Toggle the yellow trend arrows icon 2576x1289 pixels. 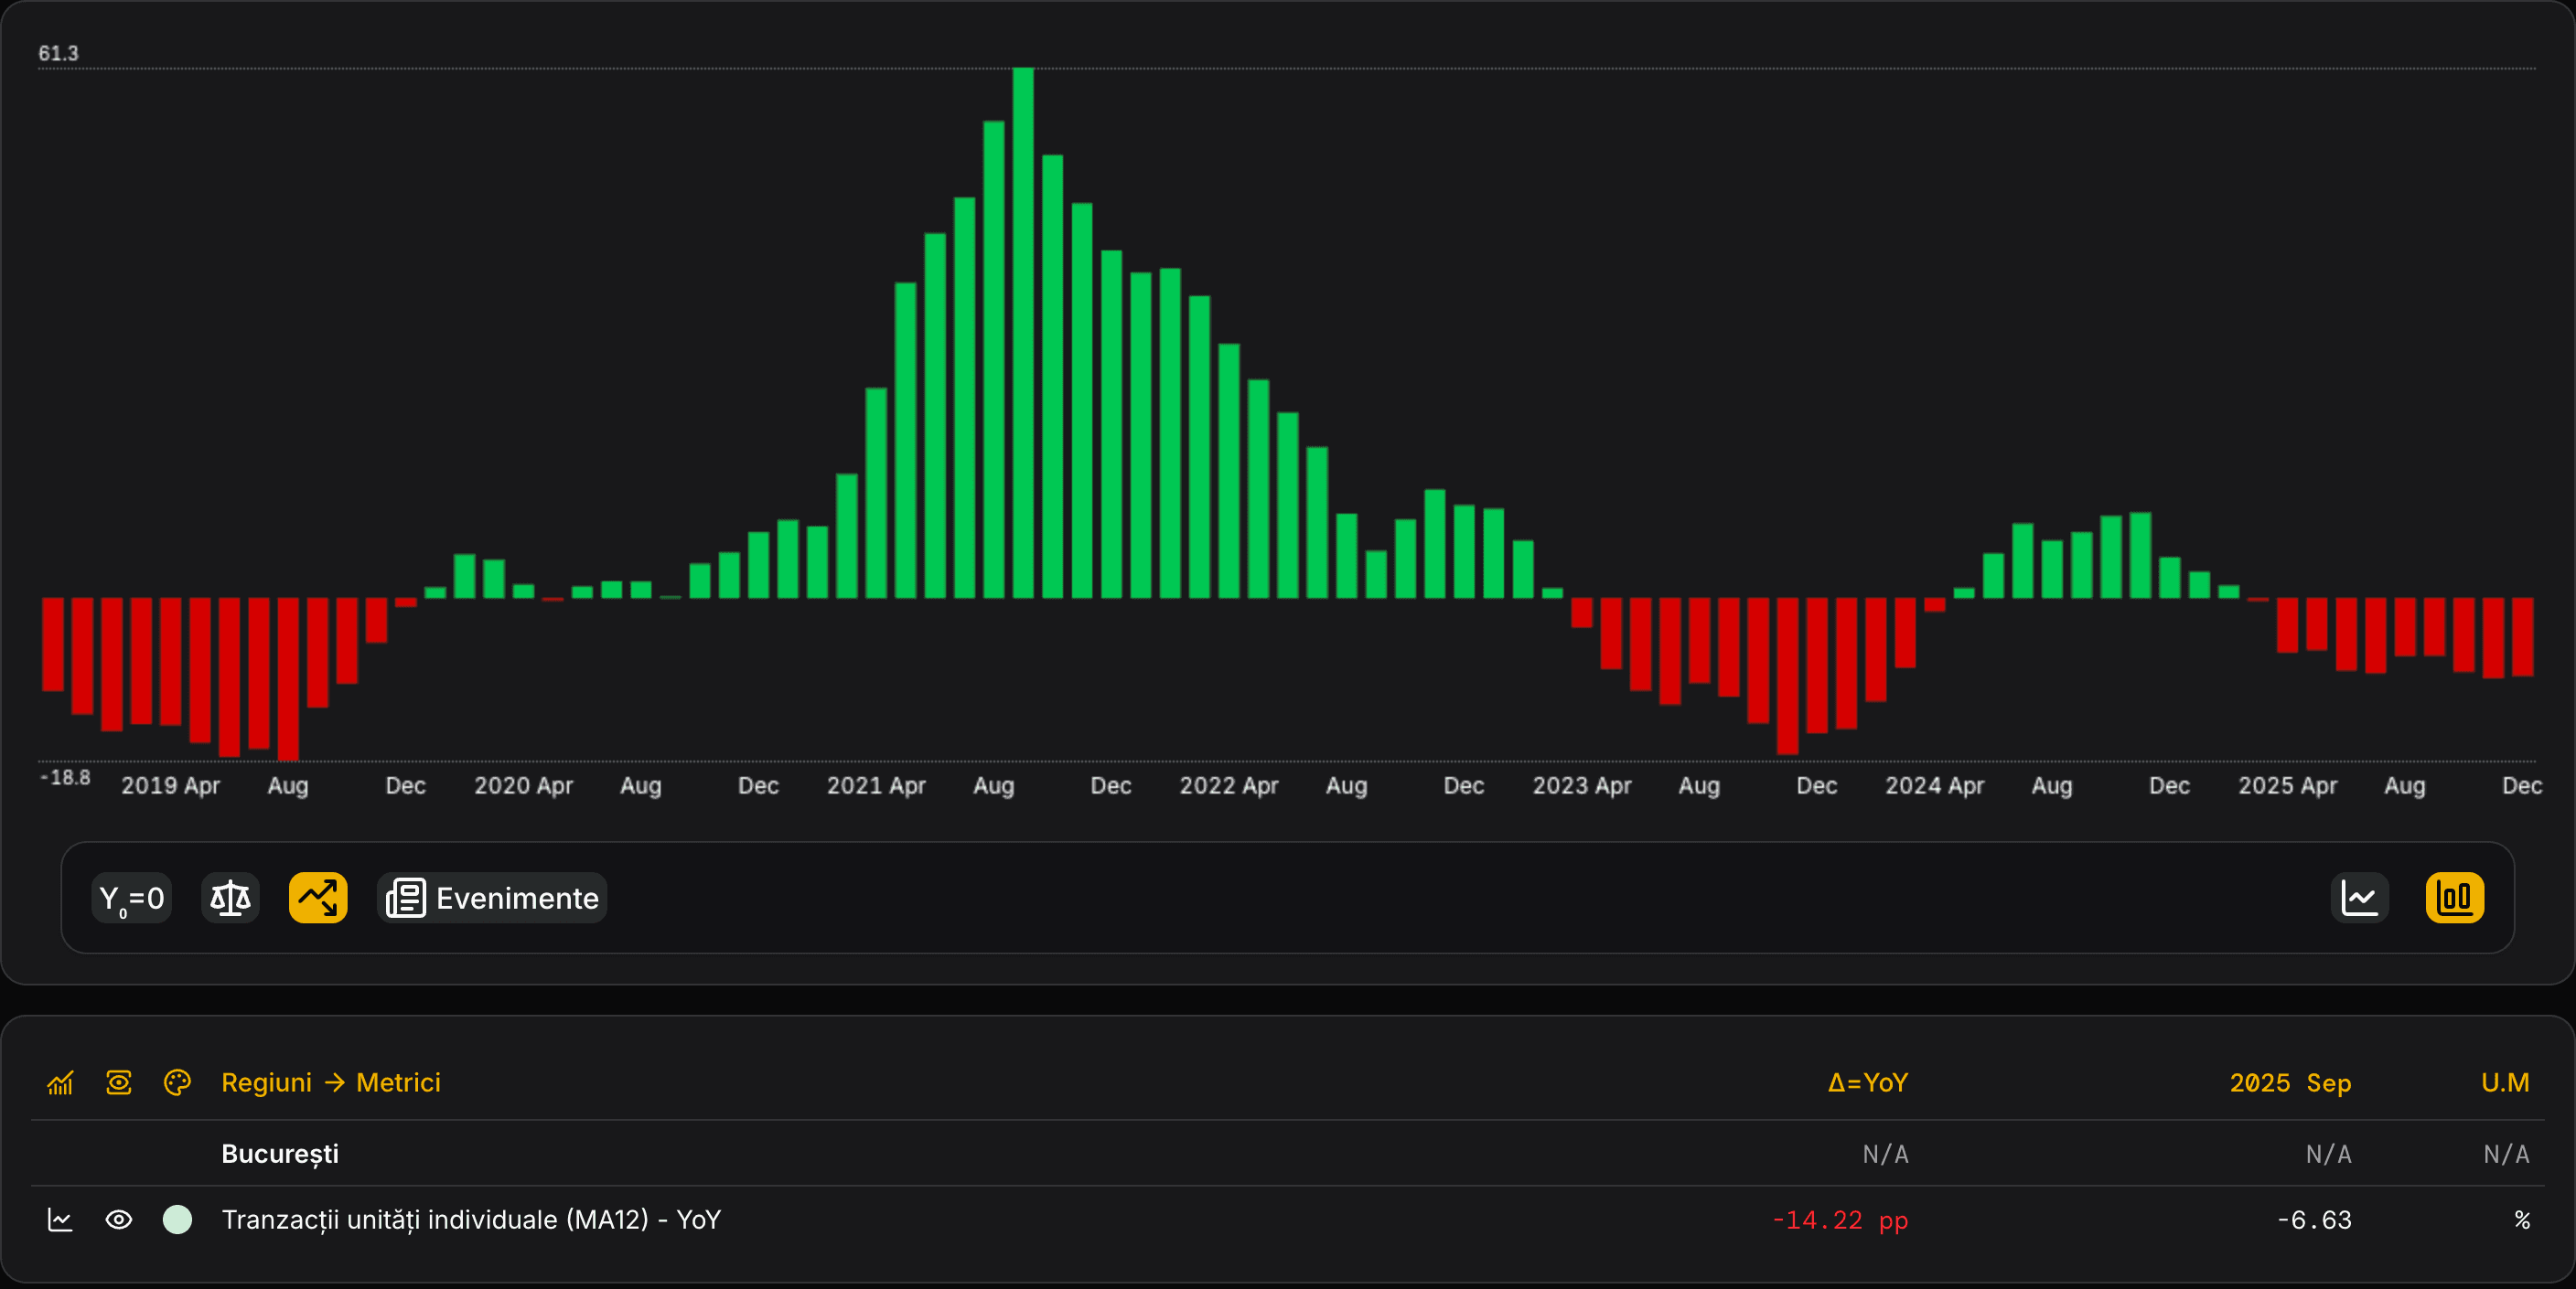coord(318,898)
